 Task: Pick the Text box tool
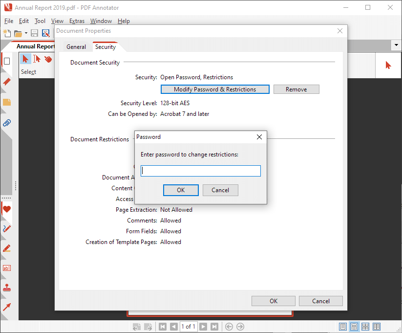click(x=6, y=267)
